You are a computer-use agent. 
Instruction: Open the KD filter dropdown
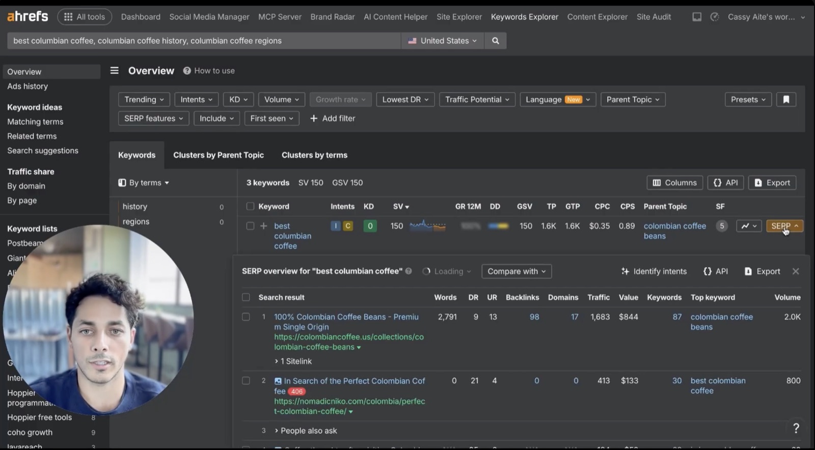click(x=238, y=99)
